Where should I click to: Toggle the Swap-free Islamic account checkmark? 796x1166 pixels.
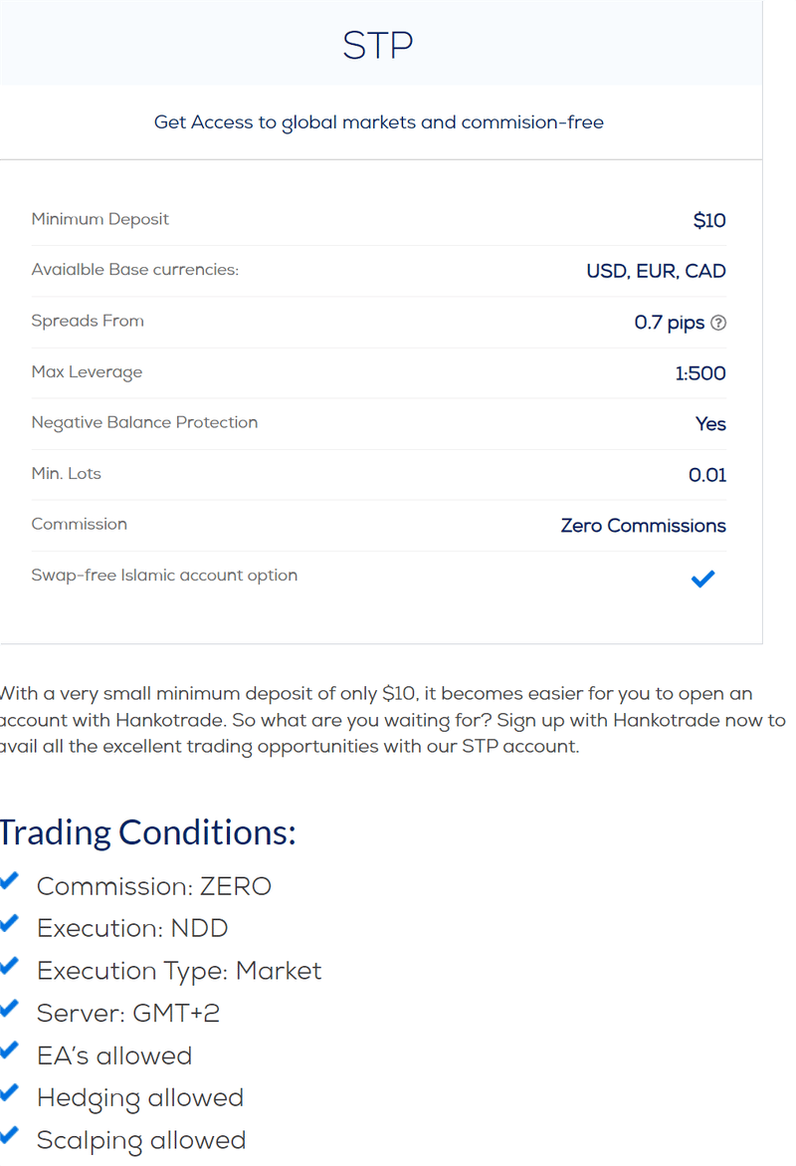click(702, 579)
